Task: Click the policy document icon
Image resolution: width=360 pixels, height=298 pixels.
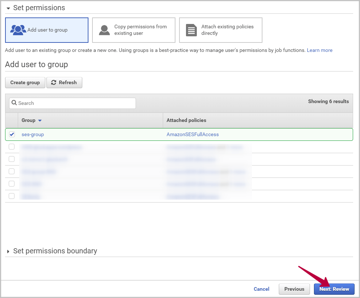Action: (x=191, y=30)
